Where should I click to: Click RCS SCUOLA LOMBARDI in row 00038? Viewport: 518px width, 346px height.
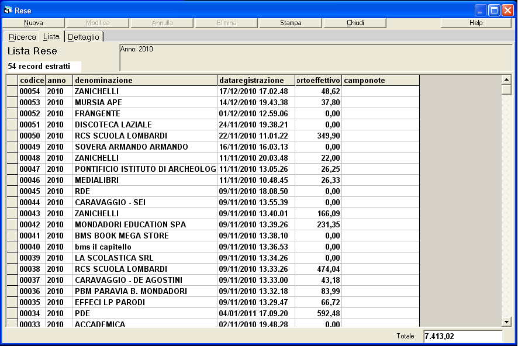[x=145, y=269]
